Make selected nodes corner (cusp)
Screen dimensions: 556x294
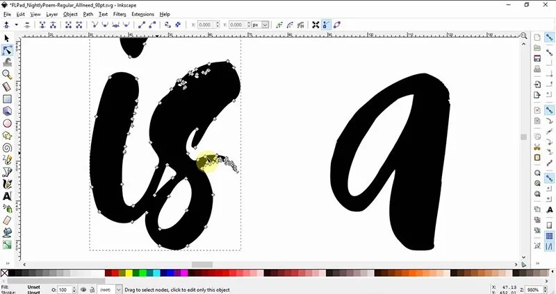(x=95, y=25)
